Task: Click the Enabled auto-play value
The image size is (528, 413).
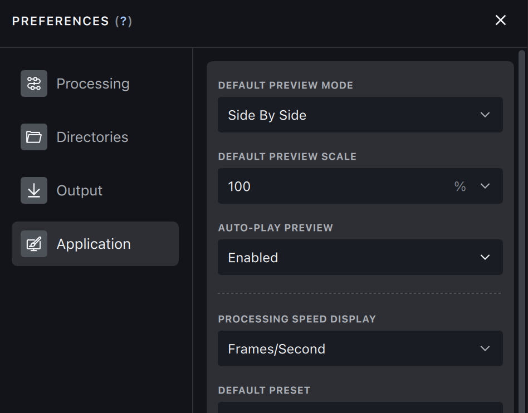Action: [x=253, y=258]
